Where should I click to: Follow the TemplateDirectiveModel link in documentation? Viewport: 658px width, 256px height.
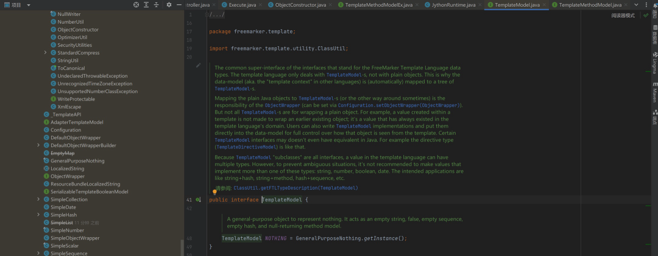pyautogui.click(x=246, y=147)
